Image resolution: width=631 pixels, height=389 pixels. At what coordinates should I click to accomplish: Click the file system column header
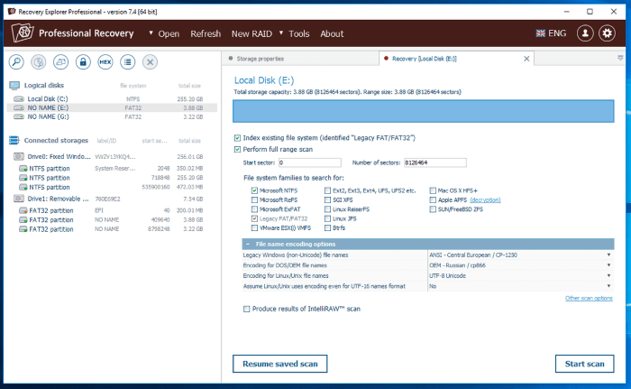pyautogui.click(x=133, y=86)
